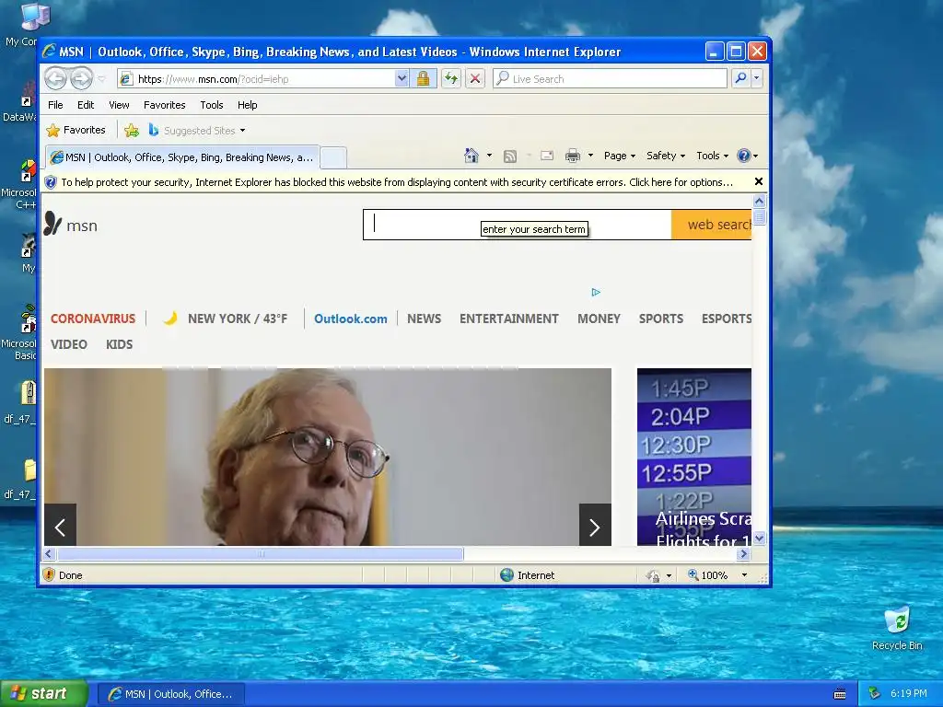Screen dimensions: 943x707
Task: Click the Back navigation arrow
Action: click(x=56, y=78)
